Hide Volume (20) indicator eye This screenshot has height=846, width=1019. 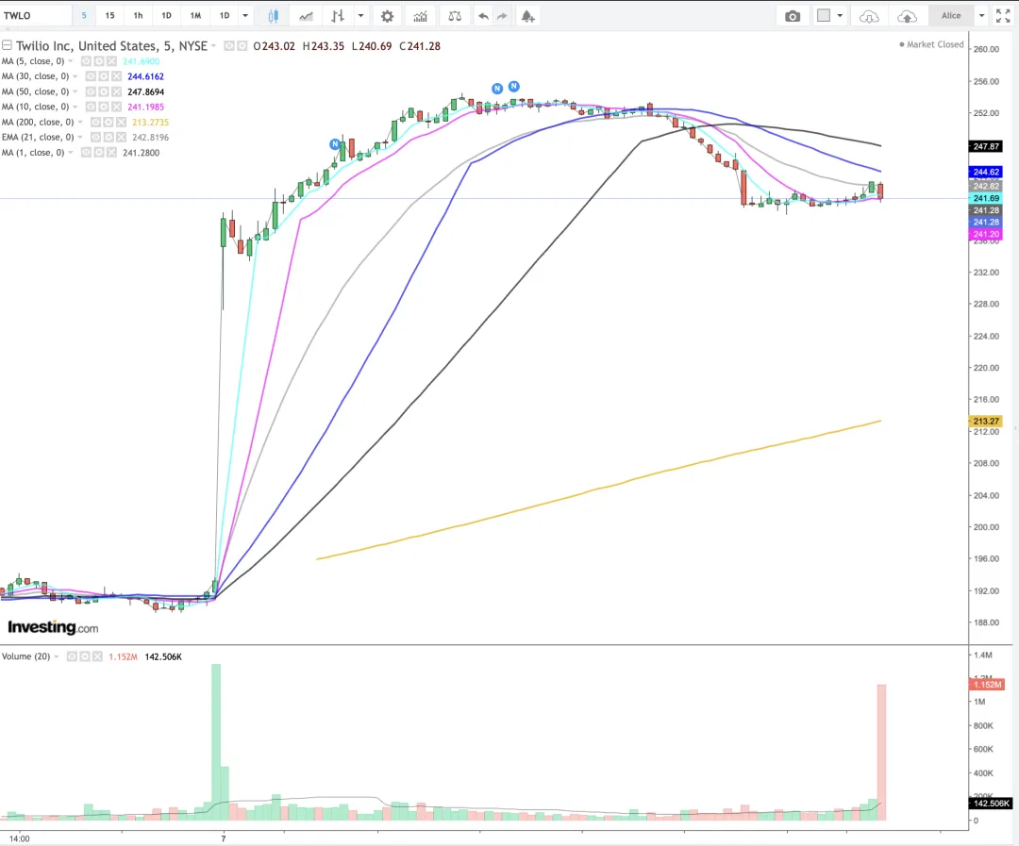tap(72, 657)
